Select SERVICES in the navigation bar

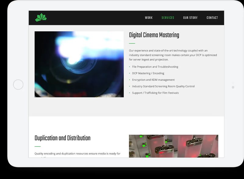[x=167, y=18]
